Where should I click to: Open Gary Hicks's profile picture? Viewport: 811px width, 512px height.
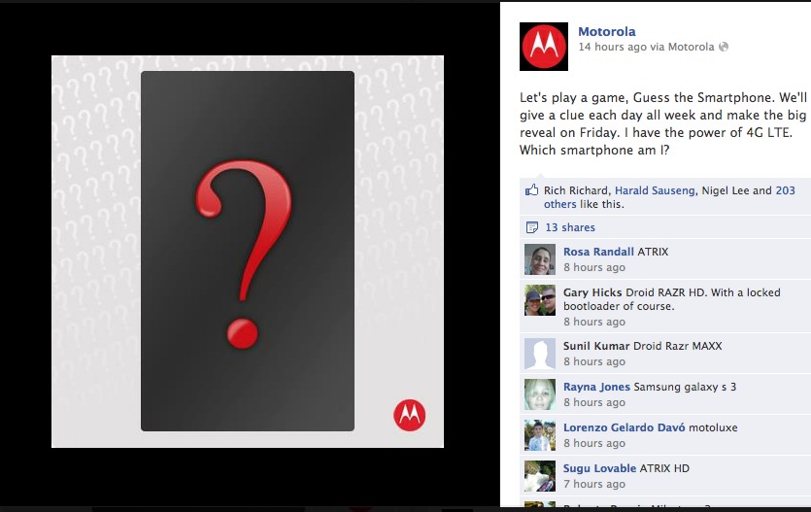coord(540,300)
